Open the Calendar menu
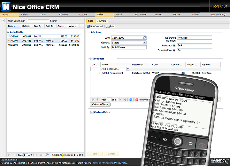This screenshot has height=166, width=230. coord(26,14)
